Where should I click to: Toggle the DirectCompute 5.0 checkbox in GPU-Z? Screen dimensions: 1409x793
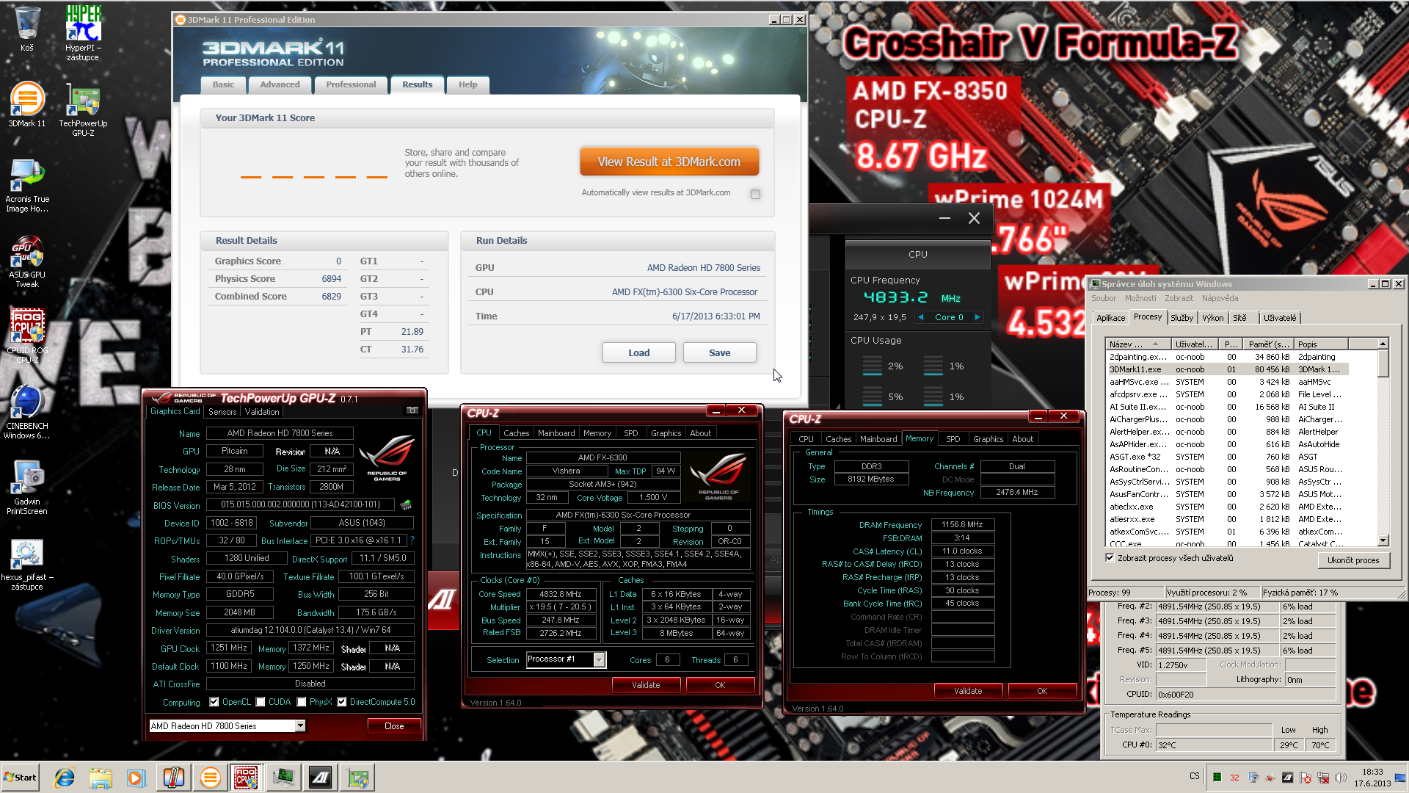tap(342, 702)
